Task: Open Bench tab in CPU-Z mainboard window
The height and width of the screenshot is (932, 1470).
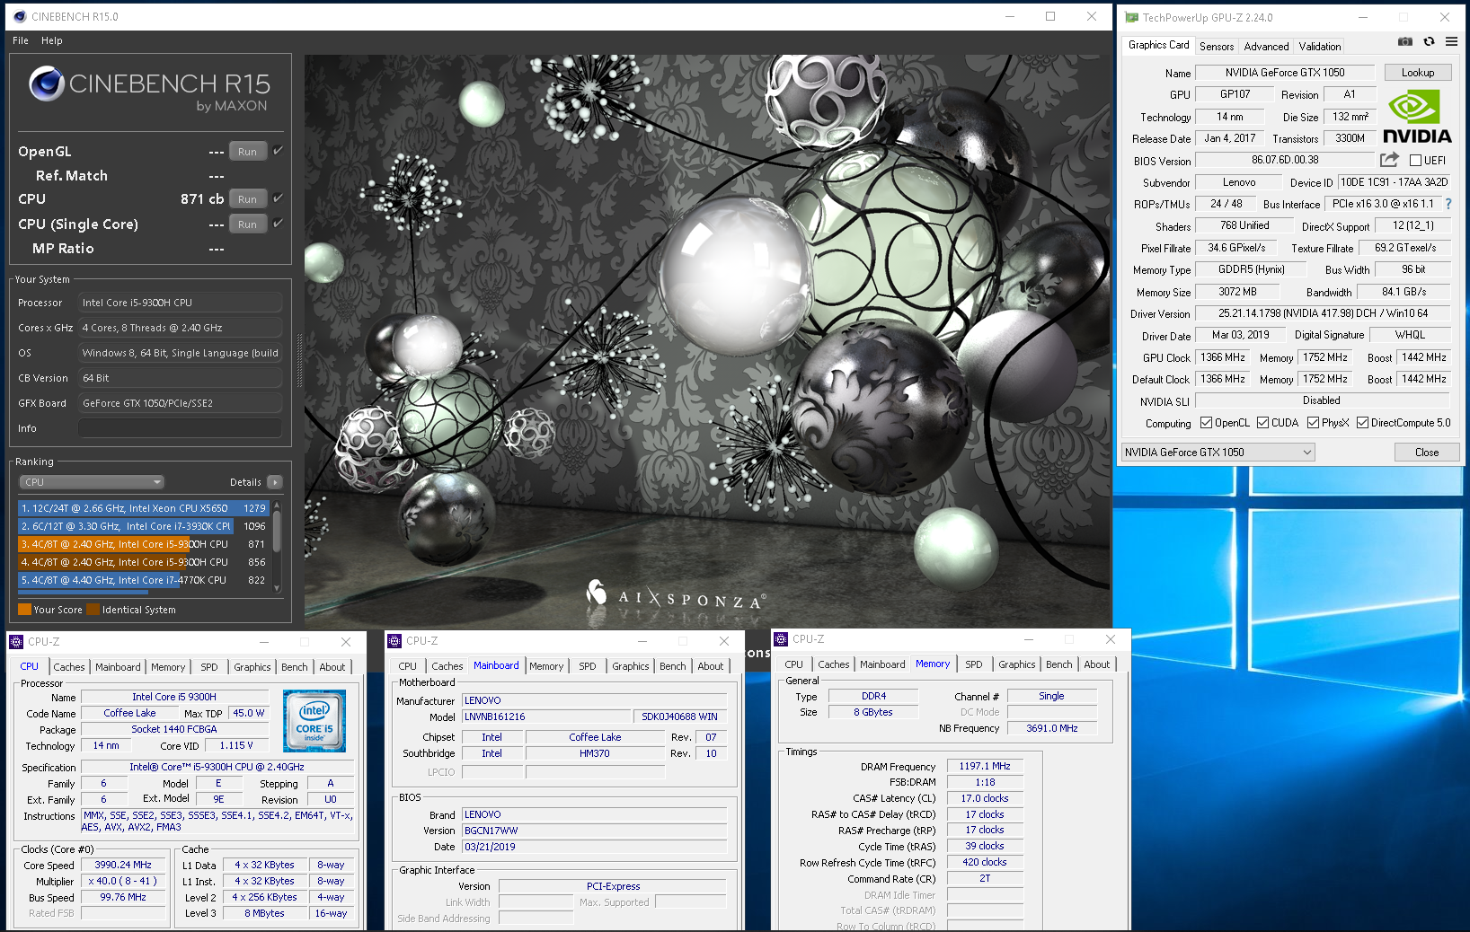Action: (673, 666)
